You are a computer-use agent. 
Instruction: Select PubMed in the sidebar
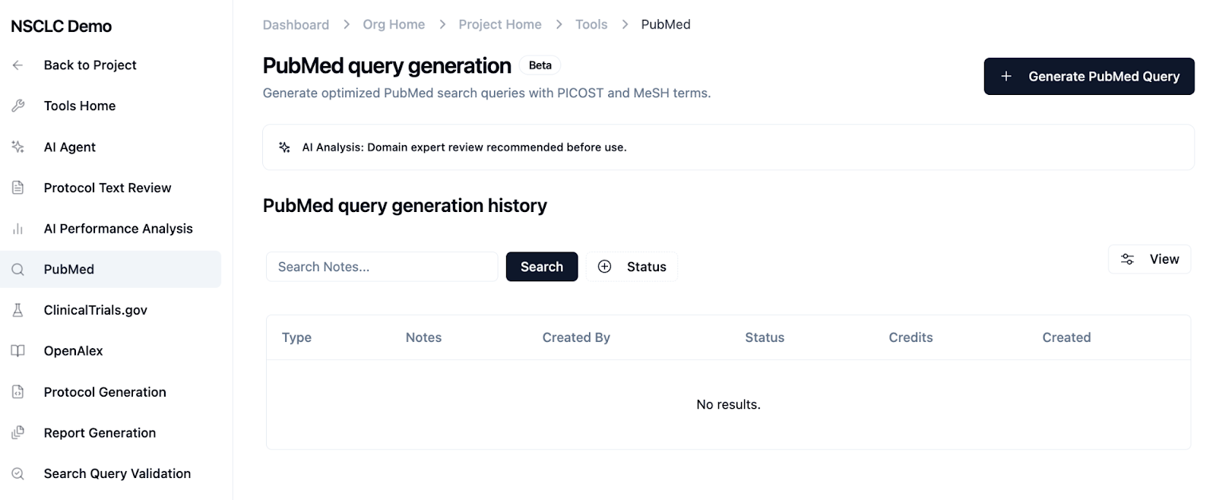(x=69, y=269)
